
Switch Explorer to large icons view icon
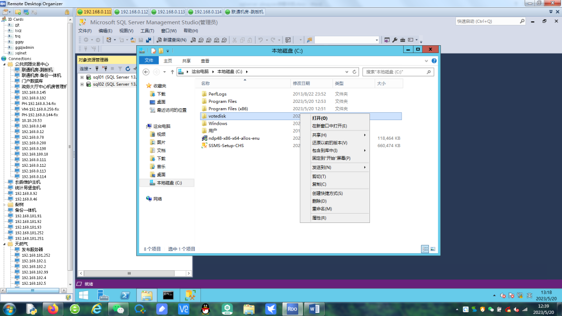click(x=432, y=249)
